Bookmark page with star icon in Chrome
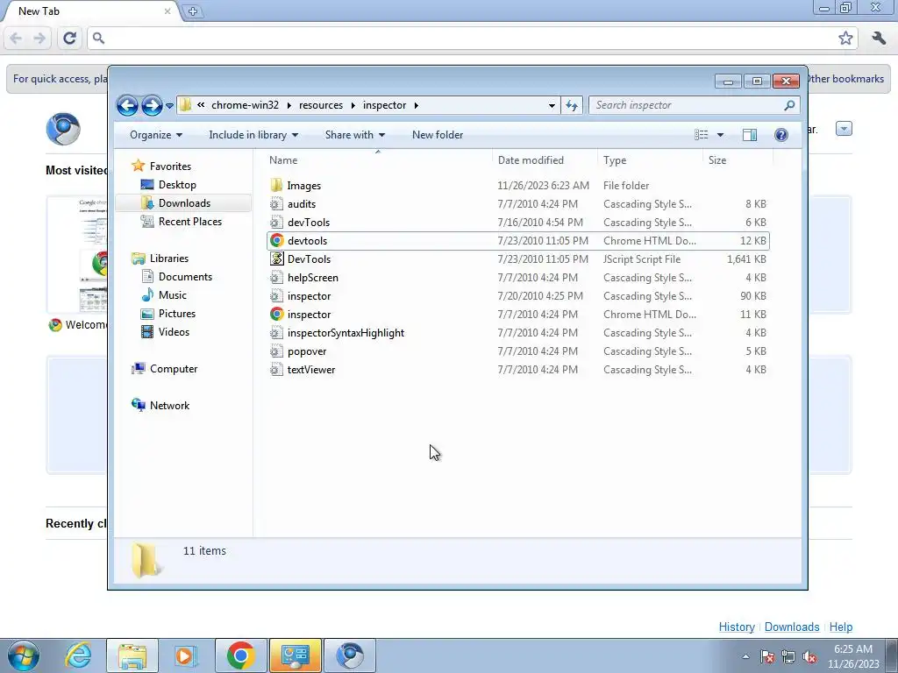 pyautogui.click(x=845, y=39)
